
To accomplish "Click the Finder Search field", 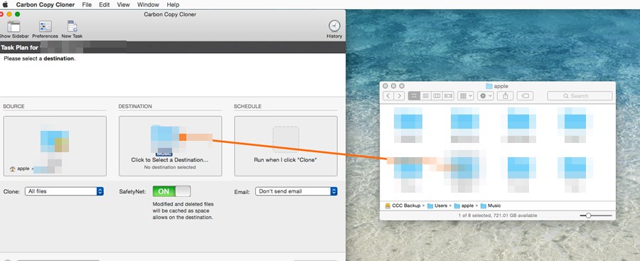I will tap(580, 95).
